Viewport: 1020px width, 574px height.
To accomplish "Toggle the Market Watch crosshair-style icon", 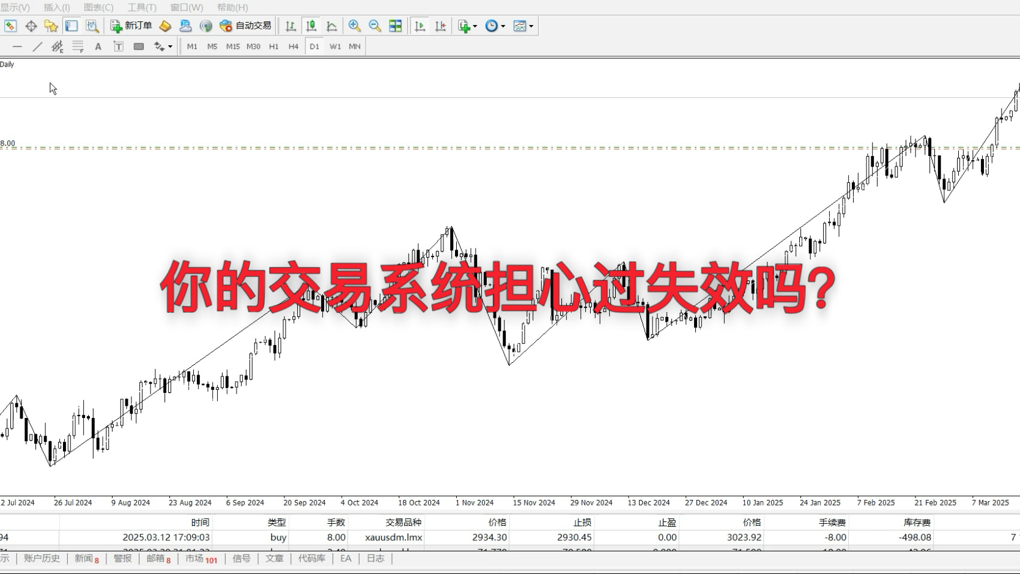I will (31, 26).
